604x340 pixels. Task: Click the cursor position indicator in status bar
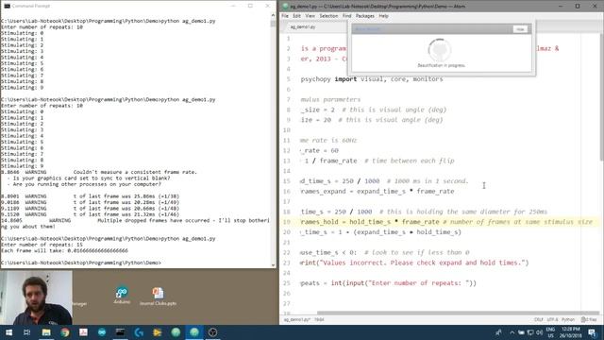319,319
